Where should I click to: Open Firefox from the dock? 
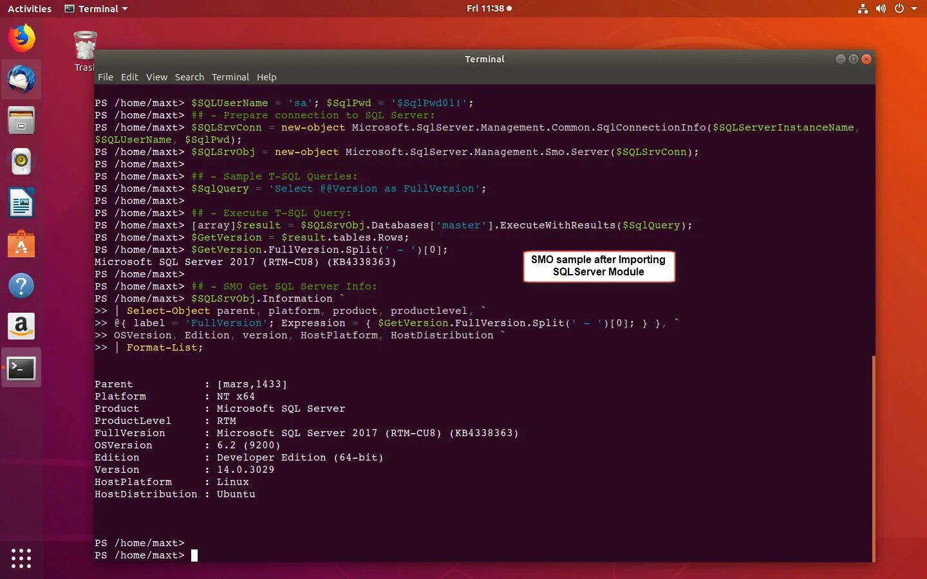(x=21, y=38)
